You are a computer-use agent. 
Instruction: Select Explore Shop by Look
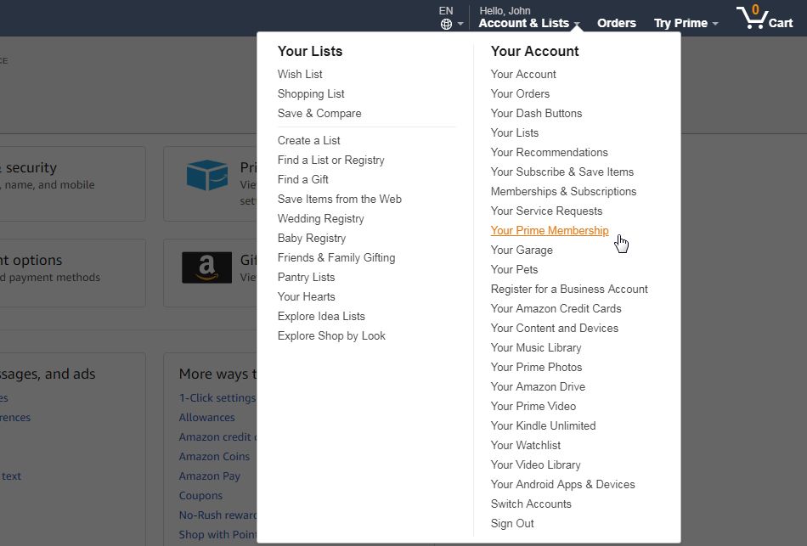[x=331, y=336]
